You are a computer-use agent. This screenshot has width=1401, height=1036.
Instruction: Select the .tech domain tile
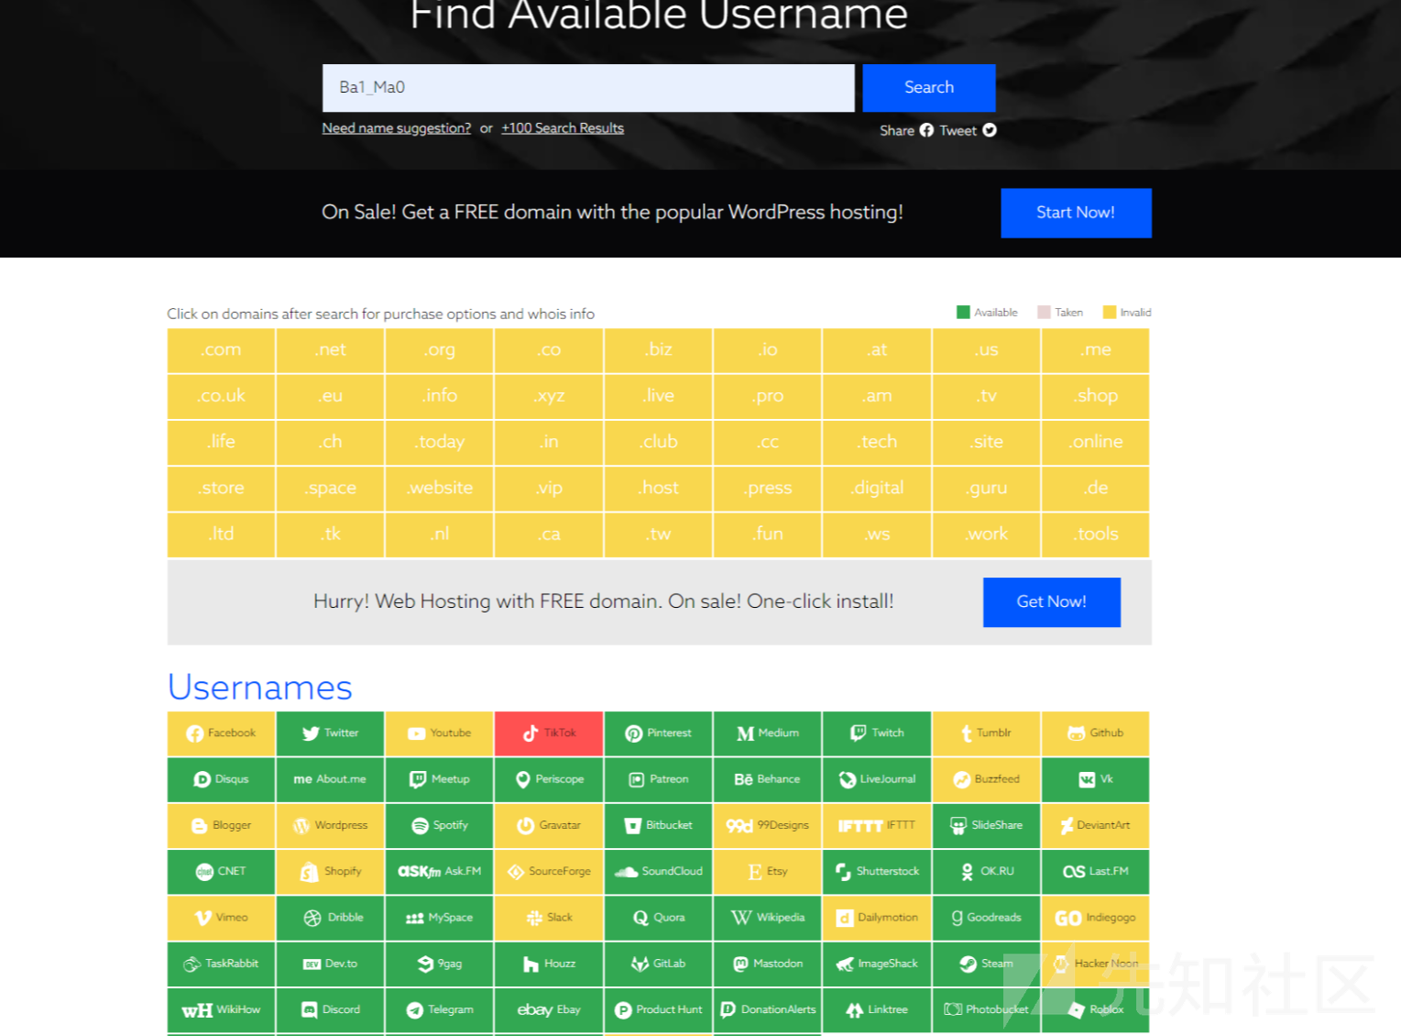click(x=877, y=442)
